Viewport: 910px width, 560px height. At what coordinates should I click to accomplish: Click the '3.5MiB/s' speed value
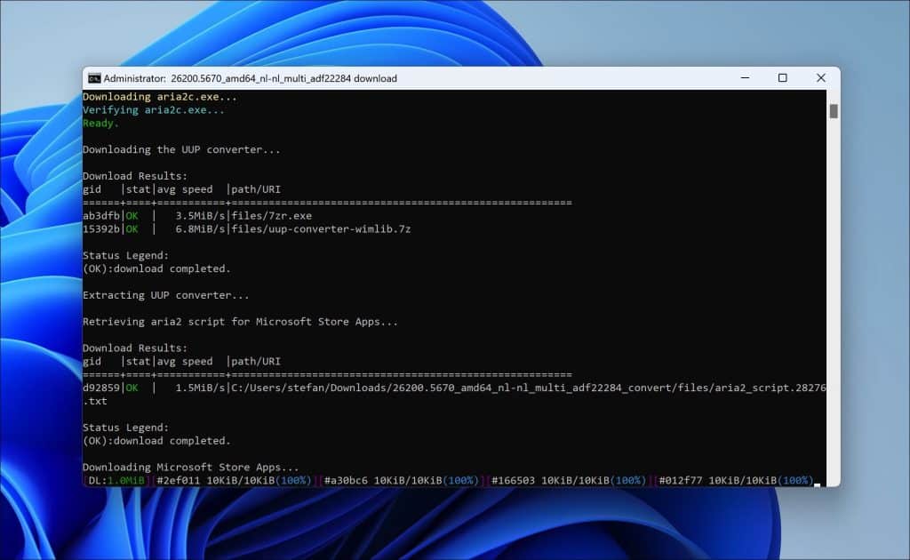(200, 216)
